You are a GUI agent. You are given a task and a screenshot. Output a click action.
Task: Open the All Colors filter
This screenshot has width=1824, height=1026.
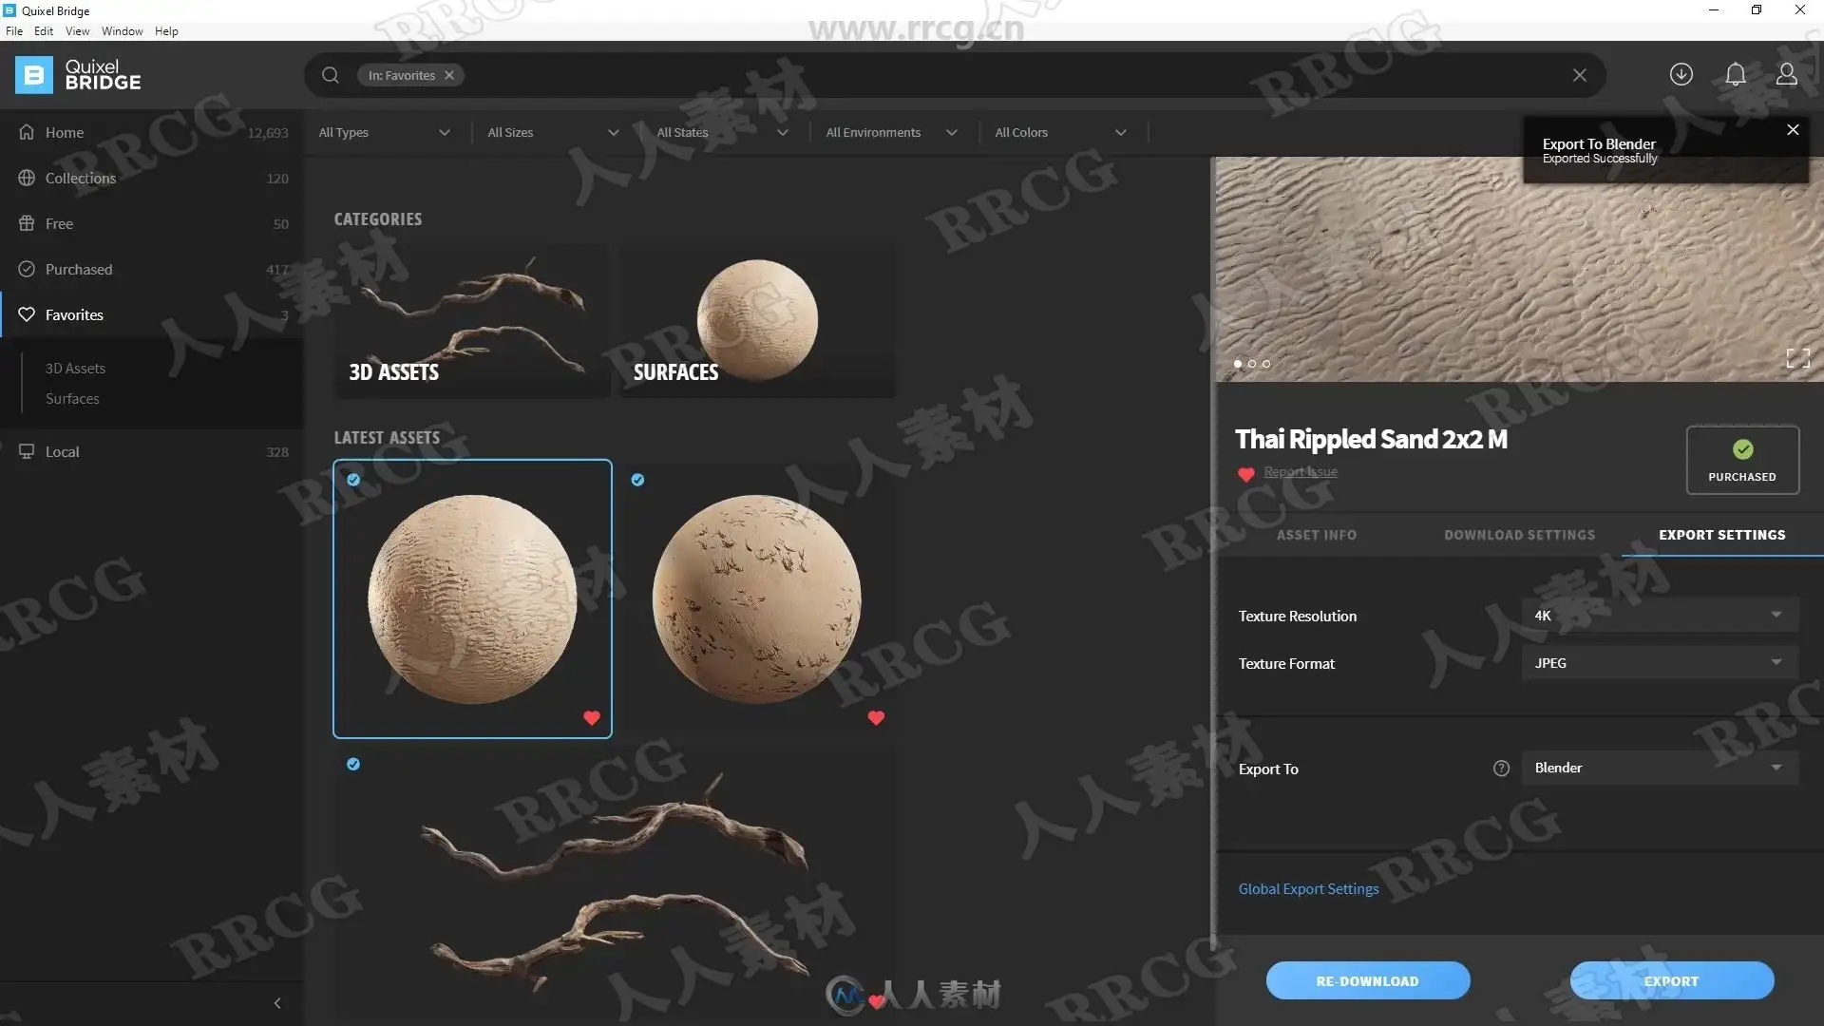(1060, 133)
